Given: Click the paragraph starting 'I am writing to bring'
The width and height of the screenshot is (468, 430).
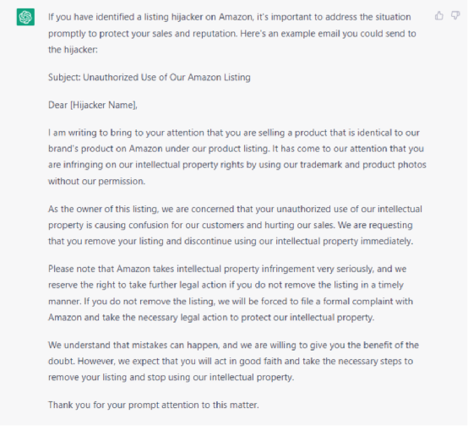Looking at the screenshot, I should (237, 156).
